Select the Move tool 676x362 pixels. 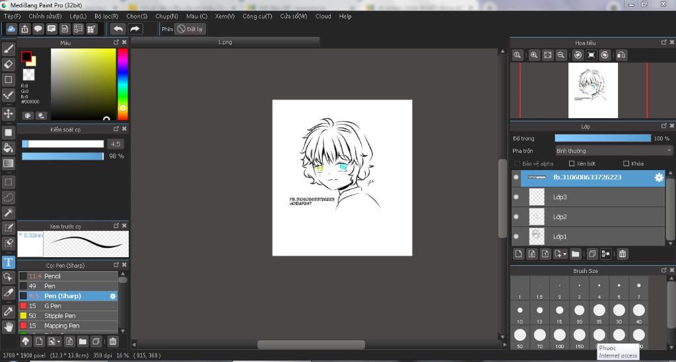coord(8,113)
